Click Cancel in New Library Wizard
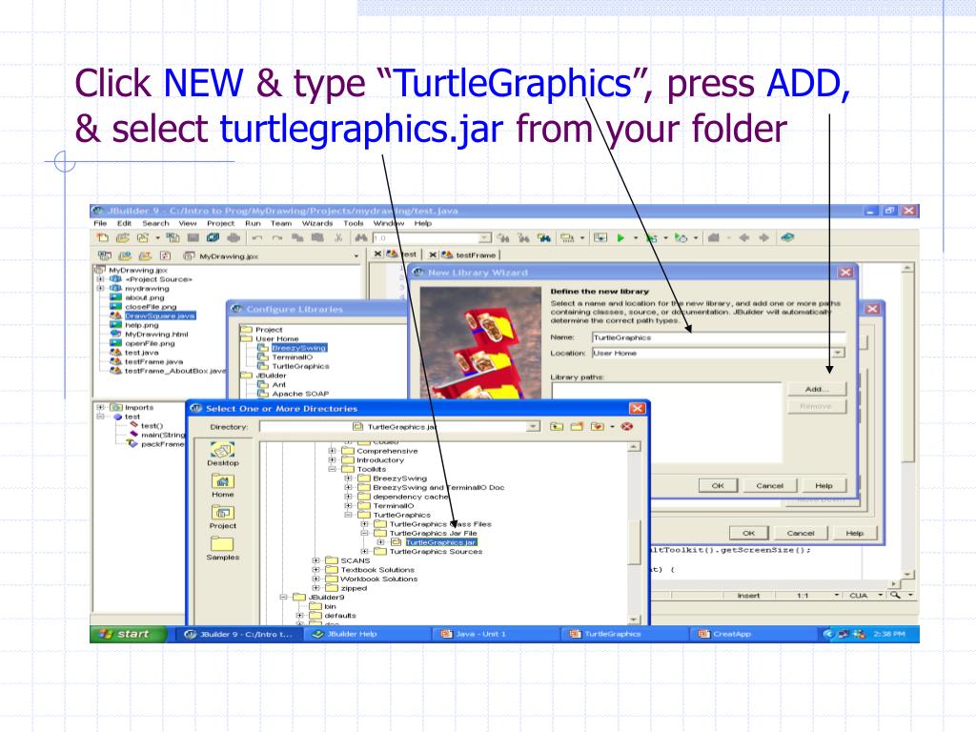The width and height of the screenshot is (976, 732). coord(770,485)
